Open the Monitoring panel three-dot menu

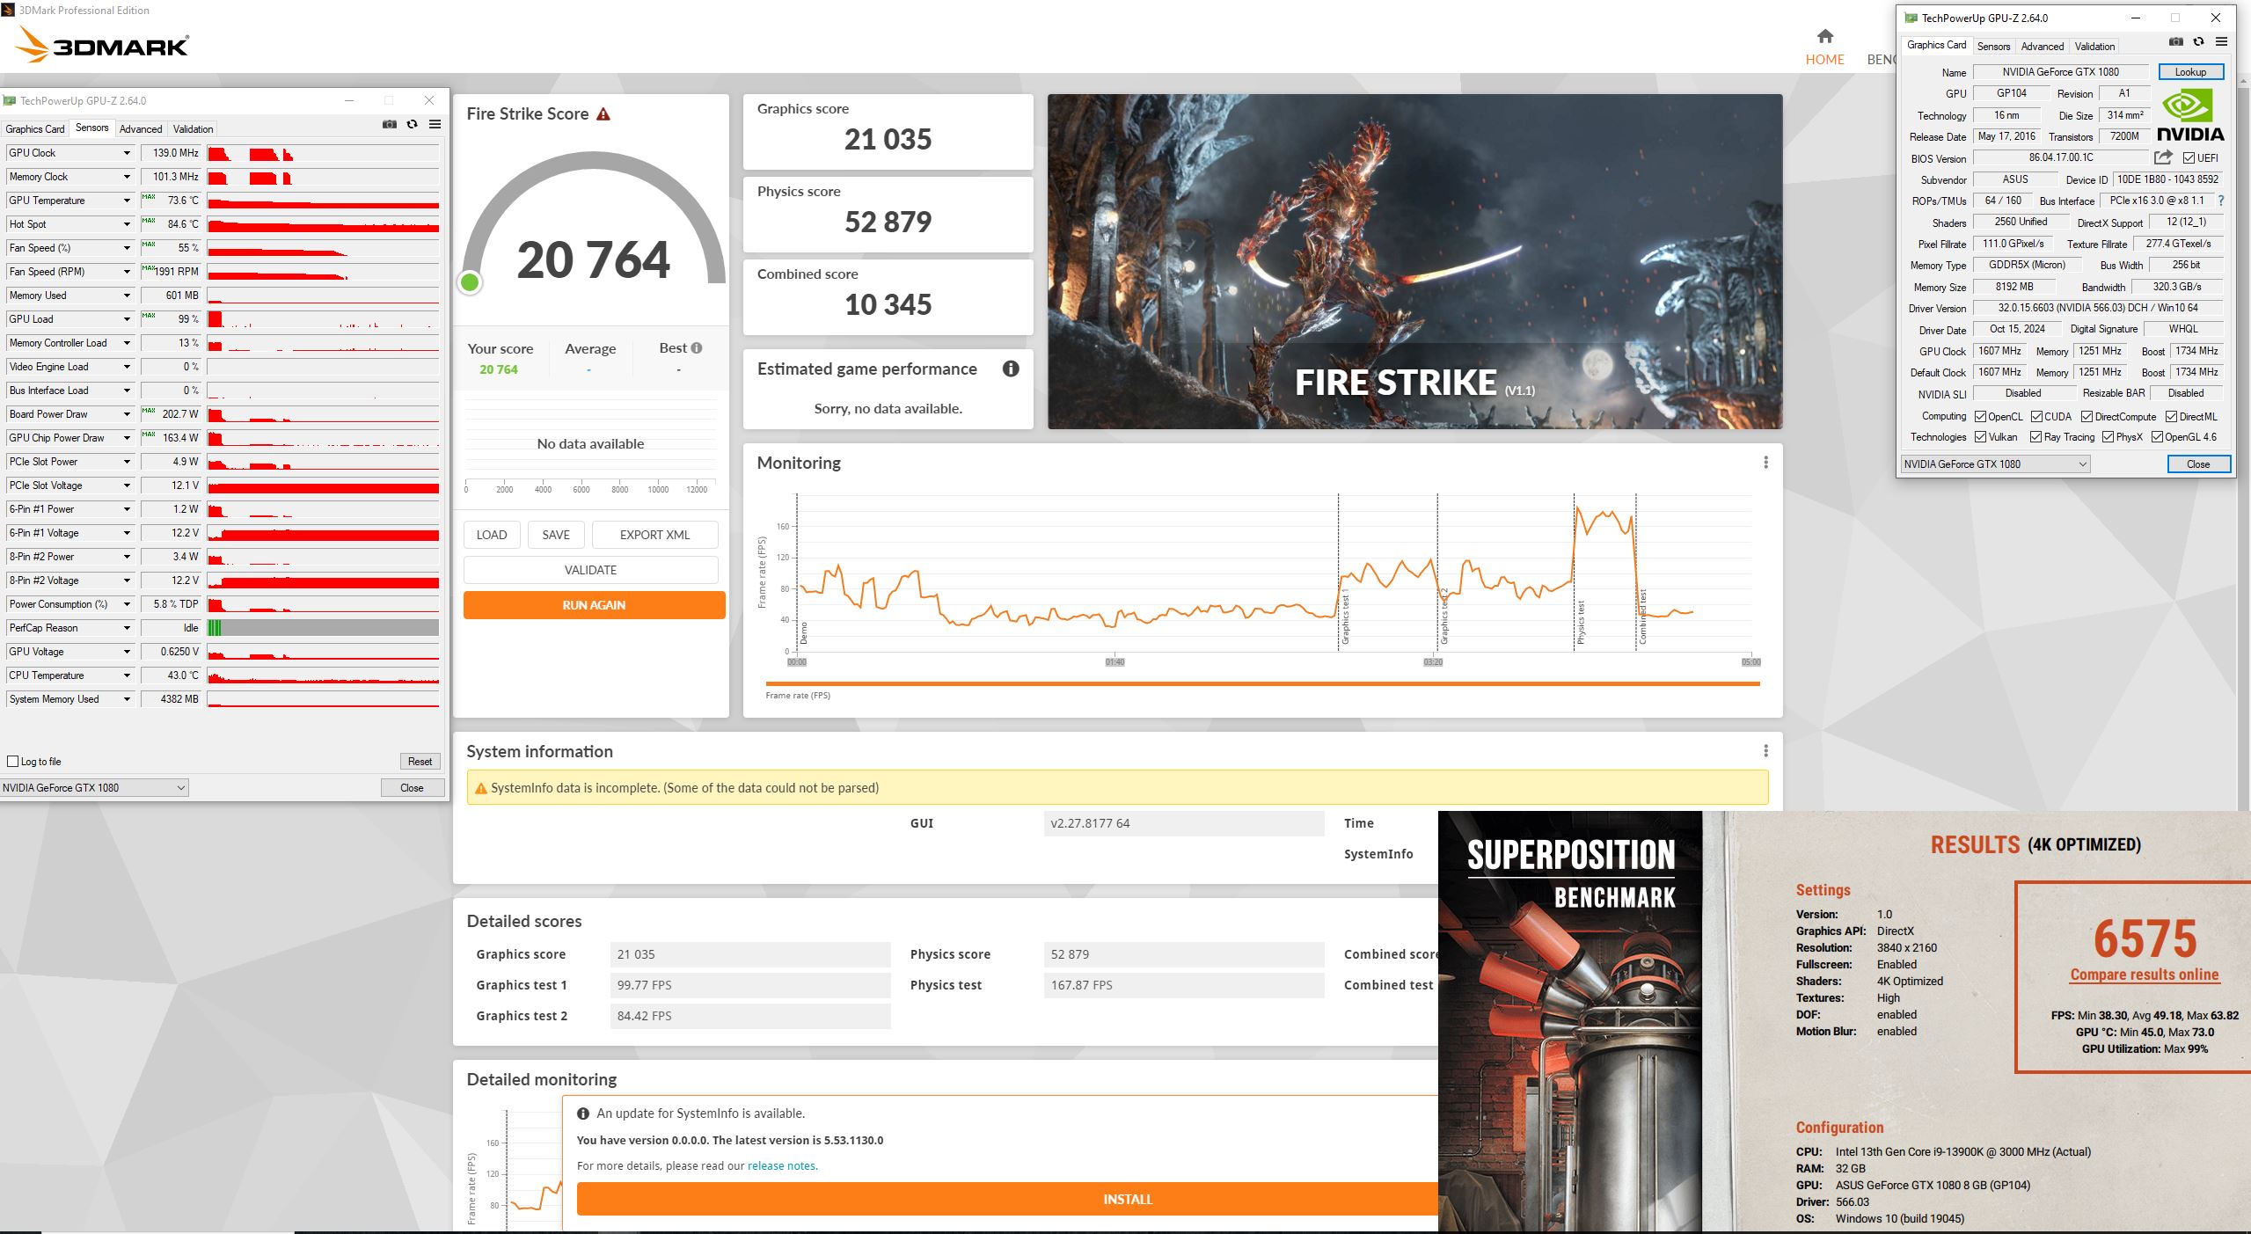[x=1765, y=463]
